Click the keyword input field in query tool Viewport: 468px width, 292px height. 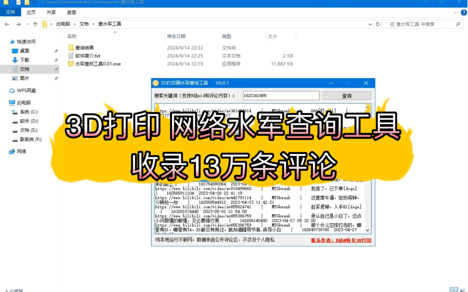click(x=281, y=96)
